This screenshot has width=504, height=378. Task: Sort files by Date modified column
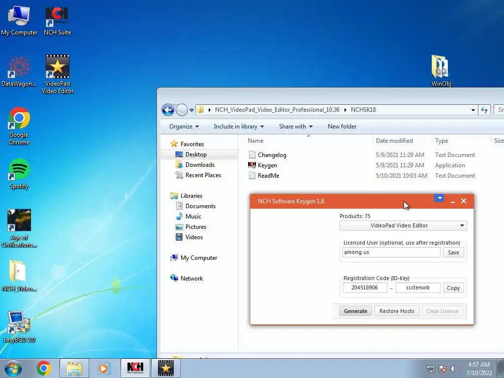(394, 141)
